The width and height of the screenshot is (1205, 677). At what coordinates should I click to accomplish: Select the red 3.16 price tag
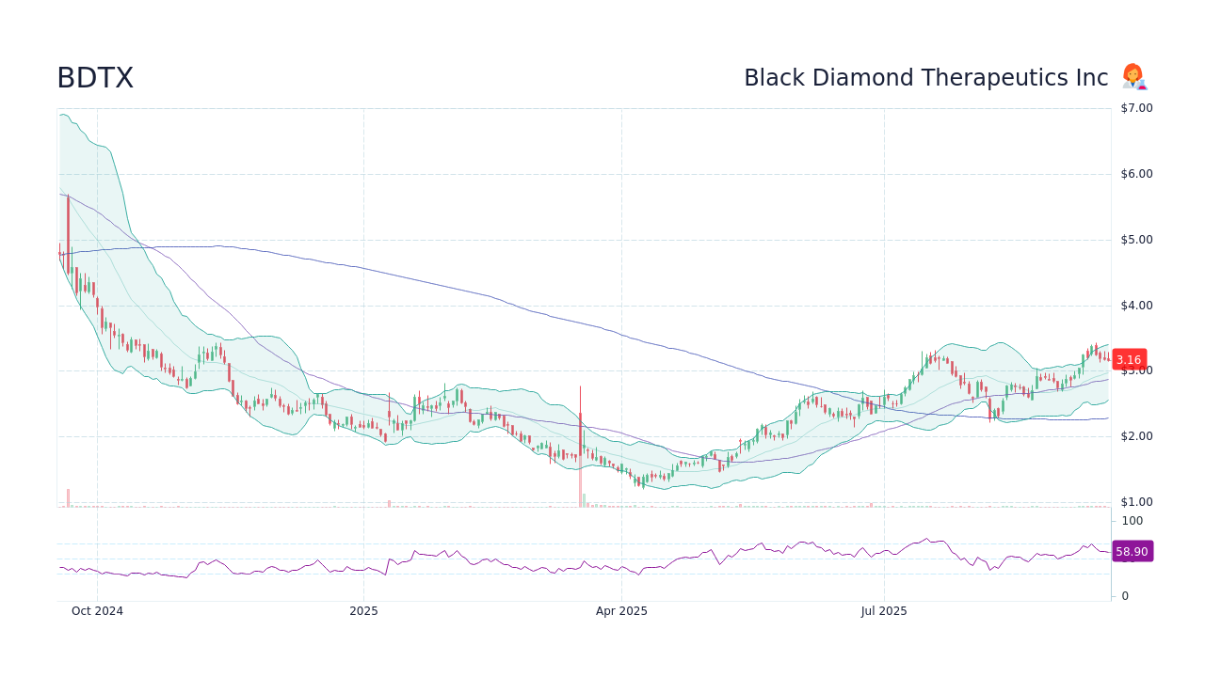[x=1128, y=359]
